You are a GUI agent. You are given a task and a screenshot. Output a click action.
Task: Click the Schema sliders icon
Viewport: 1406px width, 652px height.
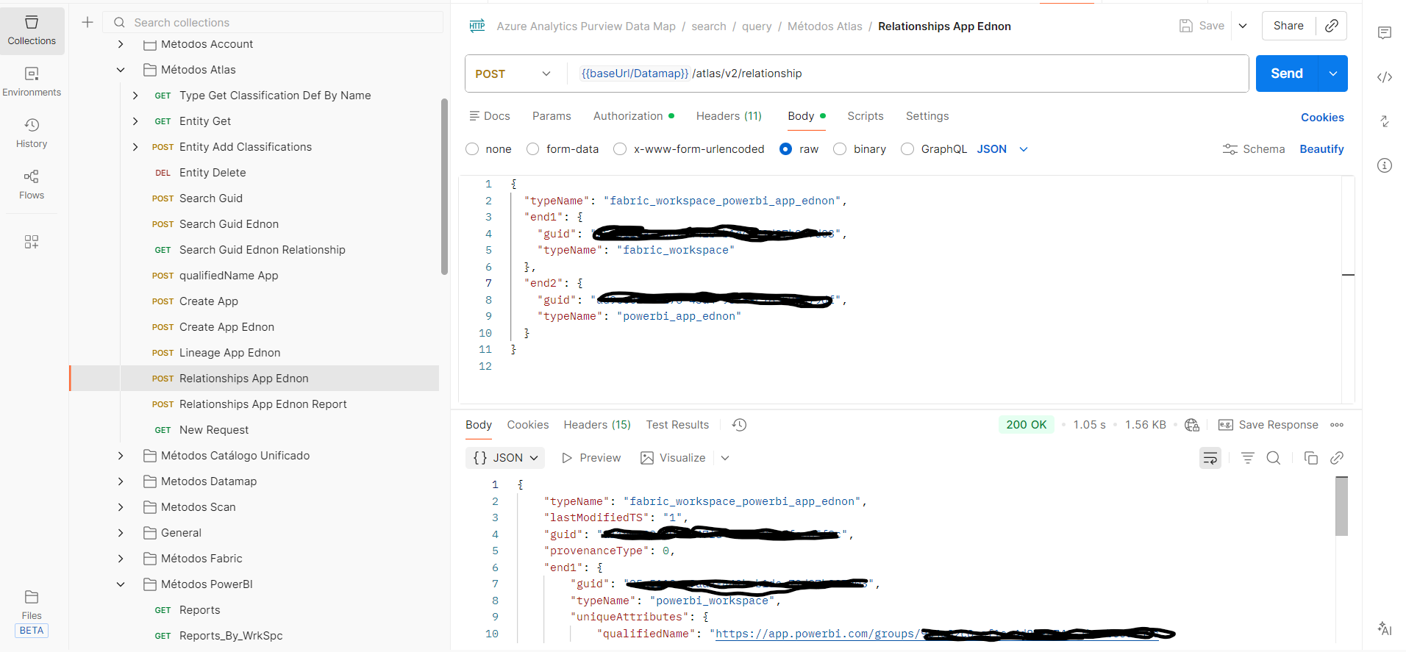coord(1230,149)
